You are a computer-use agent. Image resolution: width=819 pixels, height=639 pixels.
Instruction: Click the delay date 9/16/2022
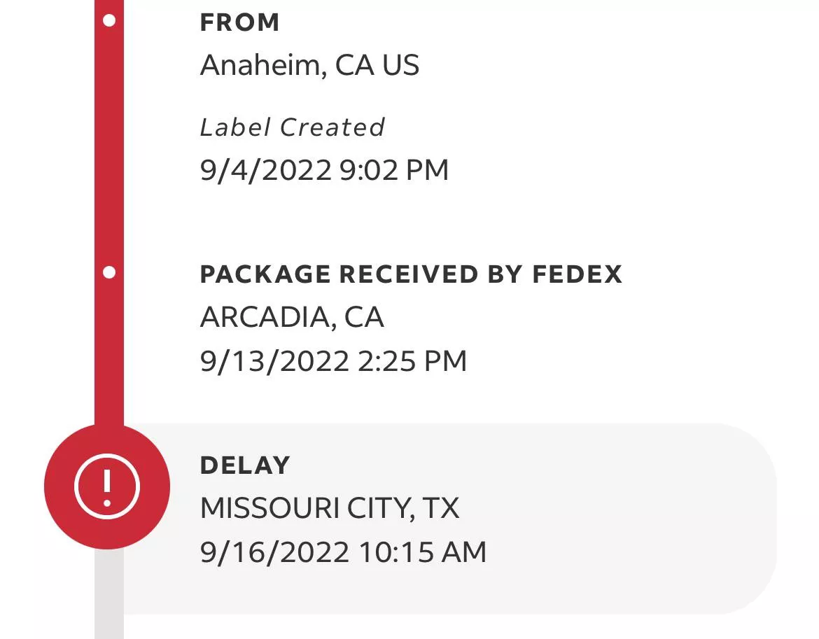click(274, 552)
